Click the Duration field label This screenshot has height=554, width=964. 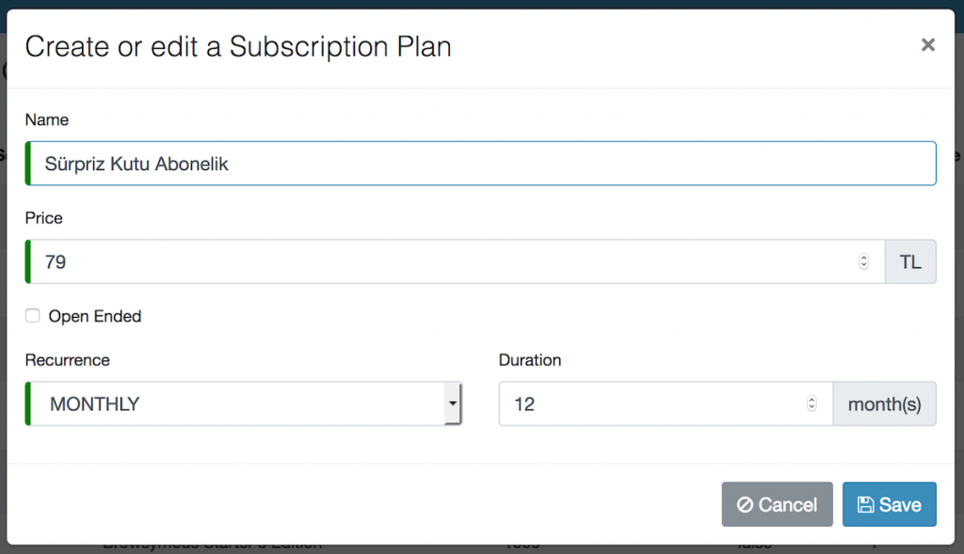[530, 360]
